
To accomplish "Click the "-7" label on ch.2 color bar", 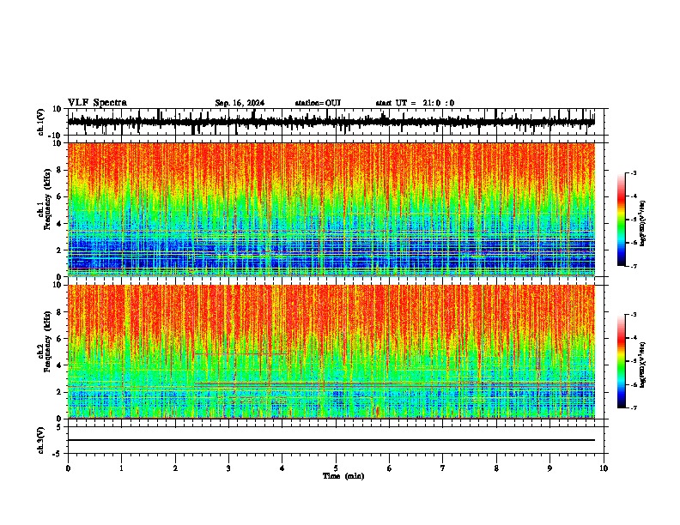I will point(634,407).
